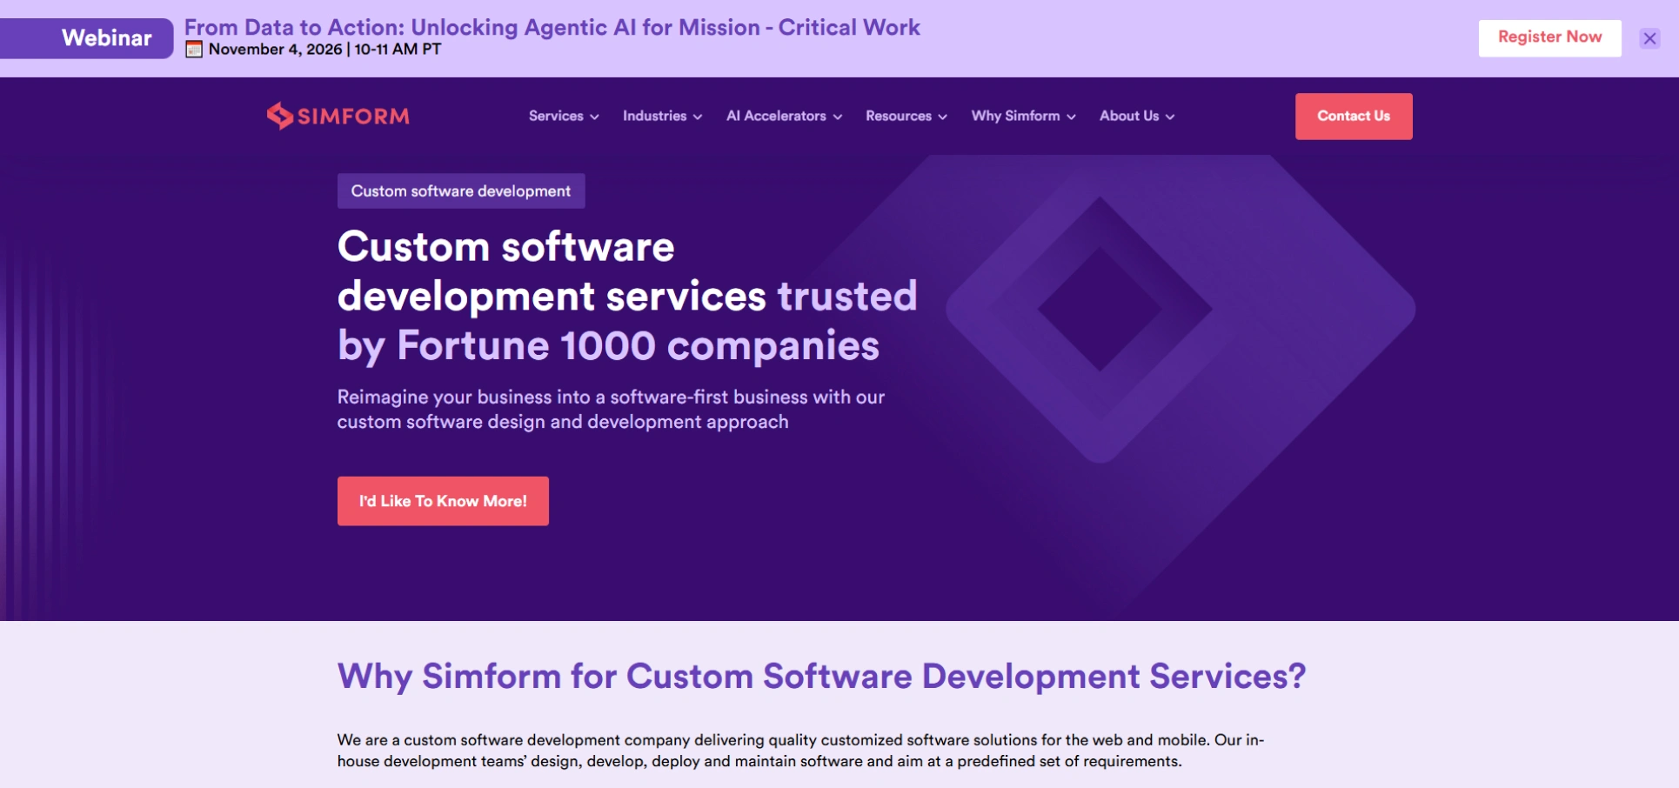
Task: Close the webinar banner
Action: 1649,38
